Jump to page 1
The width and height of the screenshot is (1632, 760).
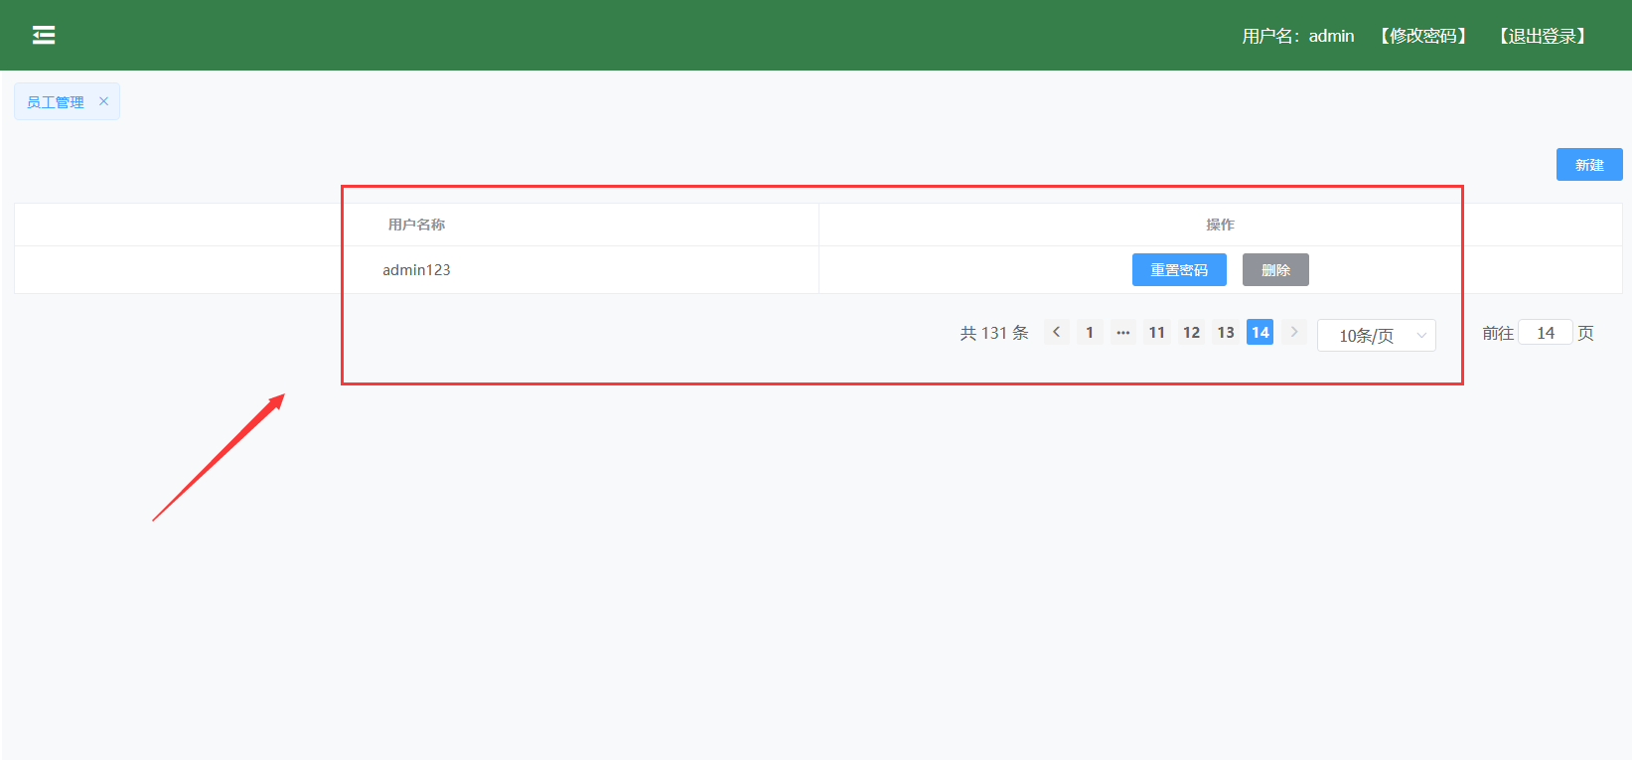1090,333
